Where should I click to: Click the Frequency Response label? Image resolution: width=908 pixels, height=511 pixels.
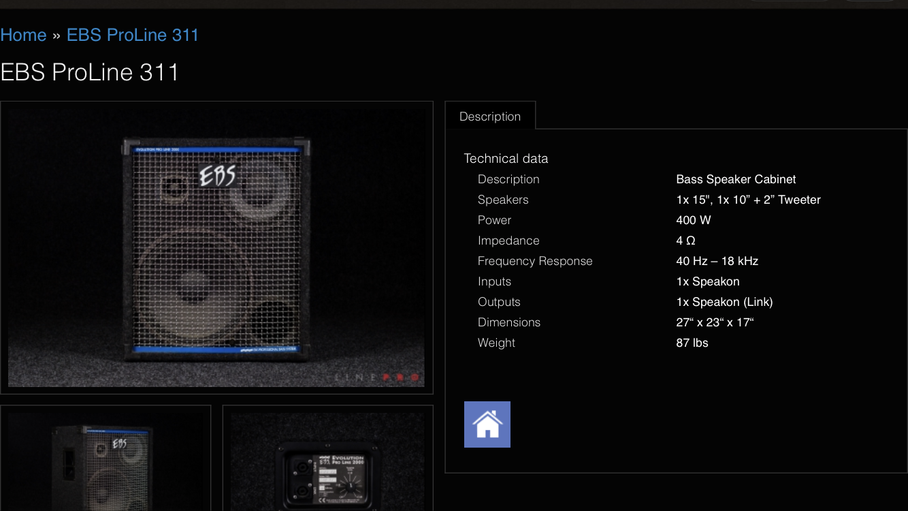click(535, 261)
